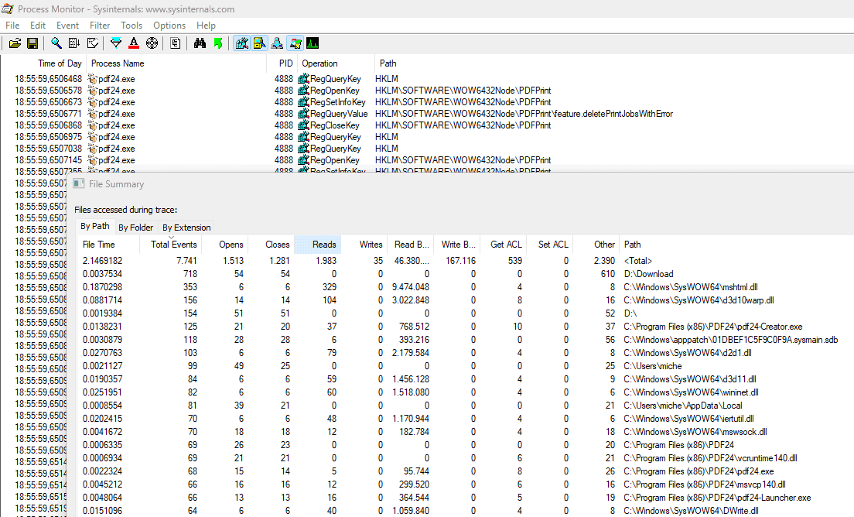This screenshot has height=517, width=854.
Task: Open the Highlight icon with red underlined A
Action: 134,43
